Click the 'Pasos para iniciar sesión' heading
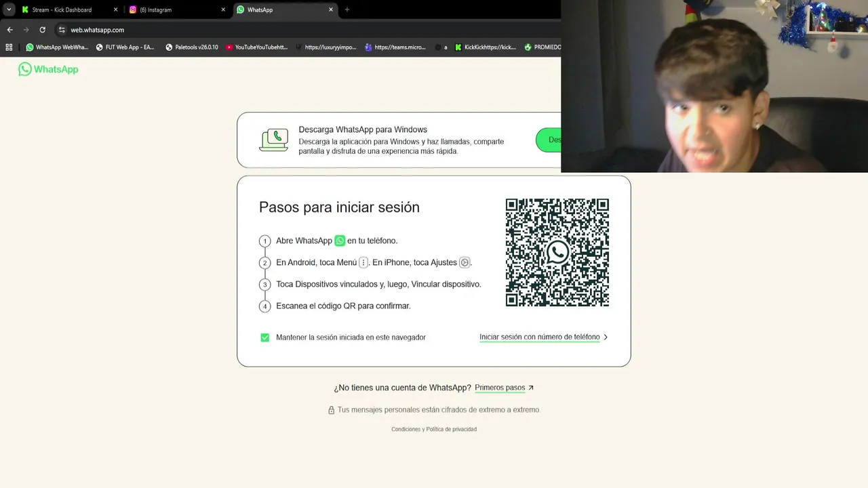The height and width of the screenshot is (488, 868). (x=339, y=207)
